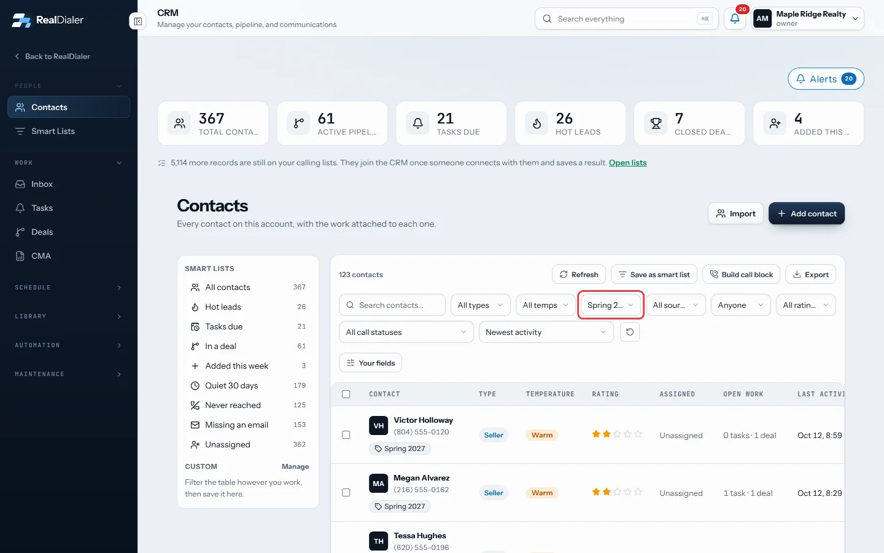The height and width of the screenshot is (553, 884).
Task: Click the Search contacts input field
Action: click(x=392, y=305)
